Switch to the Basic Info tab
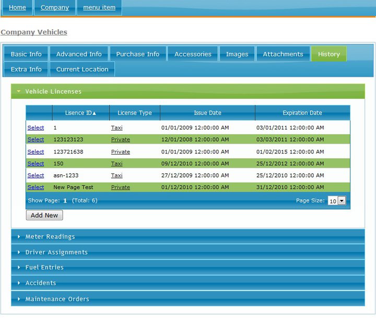This screenshot has width=376, height=320. (26, 54)
